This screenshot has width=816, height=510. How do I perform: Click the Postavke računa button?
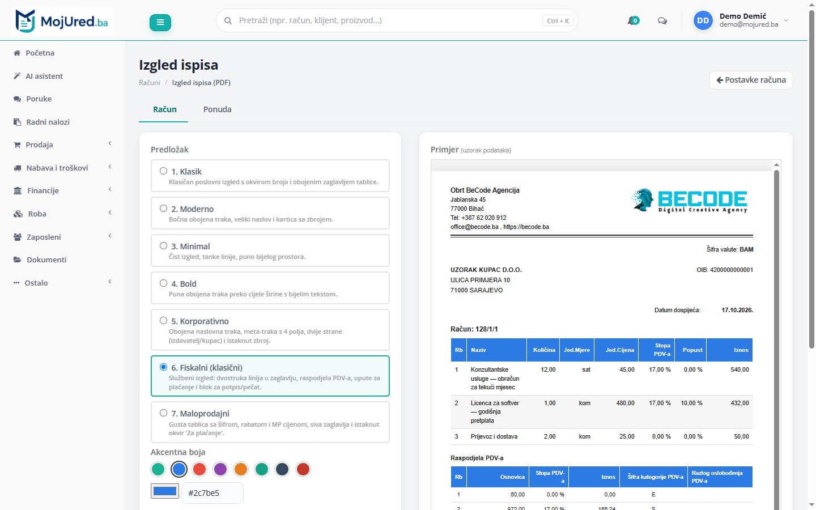coord(751,80)
